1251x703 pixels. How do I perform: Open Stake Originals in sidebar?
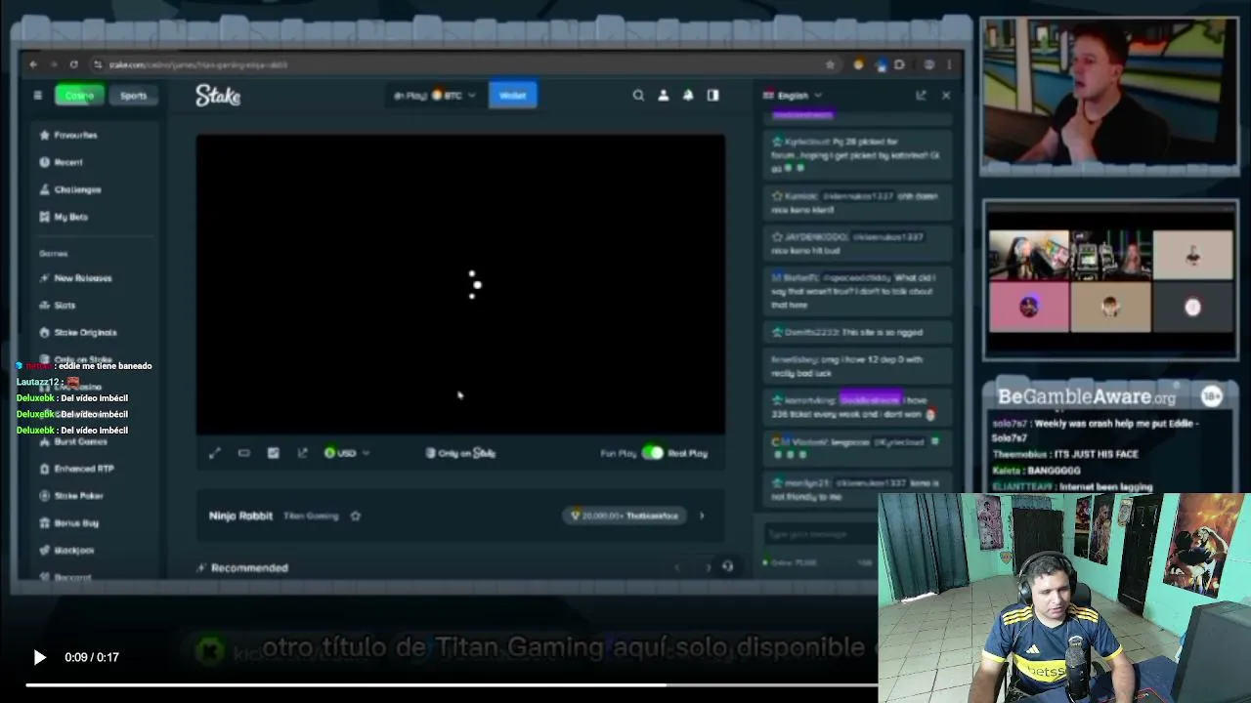[x=77, y=333]
